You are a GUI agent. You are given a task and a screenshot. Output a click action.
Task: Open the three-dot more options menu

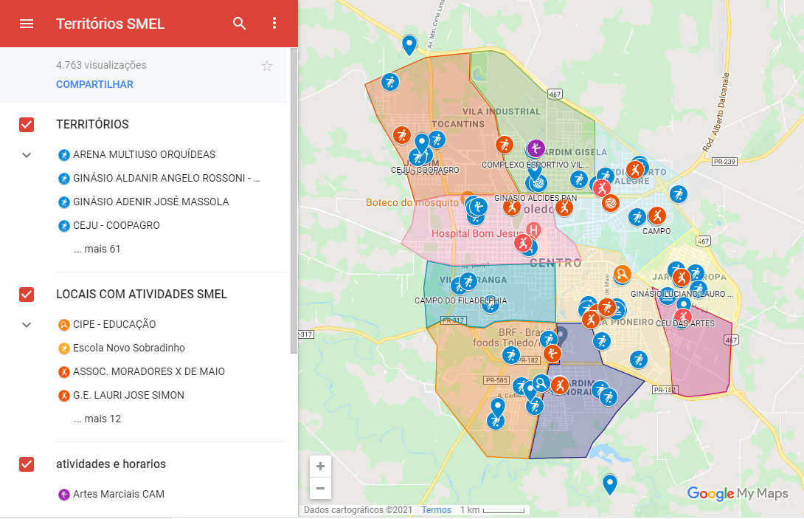tap(274, 23)
